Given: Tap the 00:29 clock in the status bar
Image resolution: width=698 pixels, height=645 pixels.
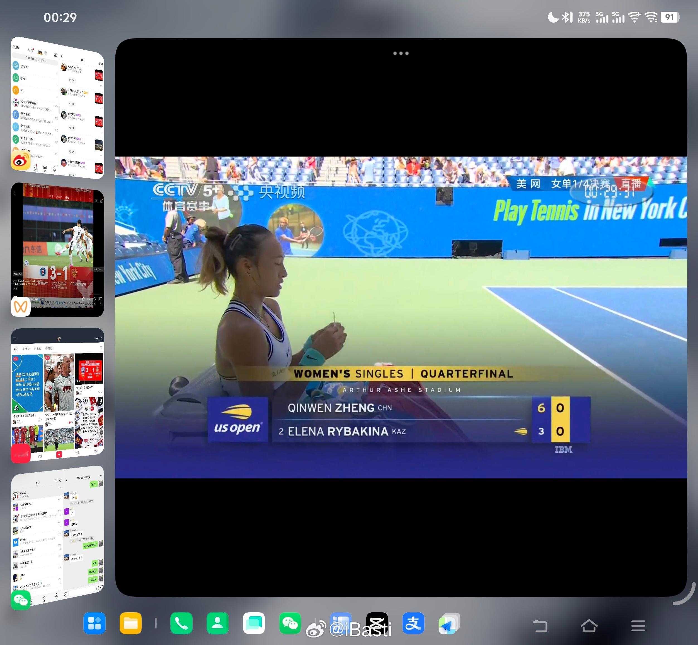Looking at the screenshot, I should (60, 18).
